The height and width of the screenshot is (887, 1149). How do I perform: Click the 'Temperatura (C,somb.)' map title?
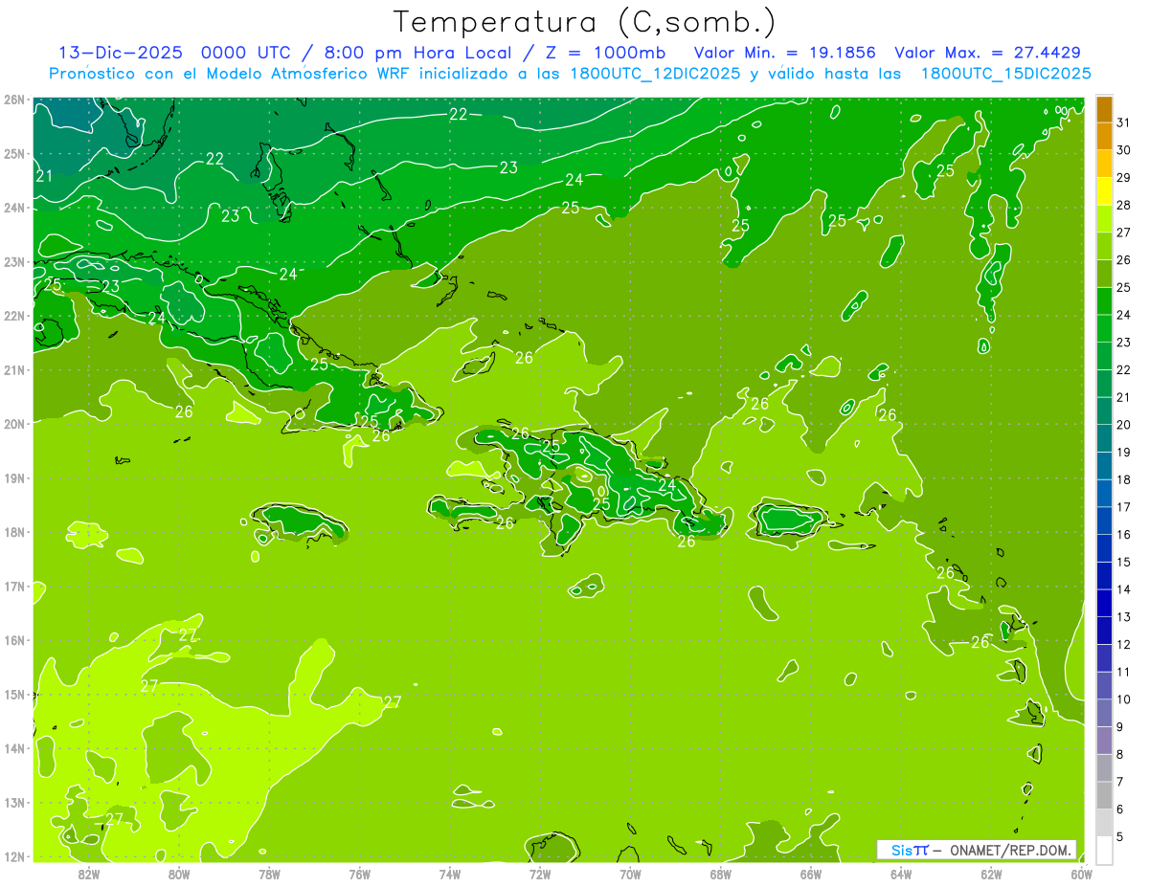pos(585,21)
